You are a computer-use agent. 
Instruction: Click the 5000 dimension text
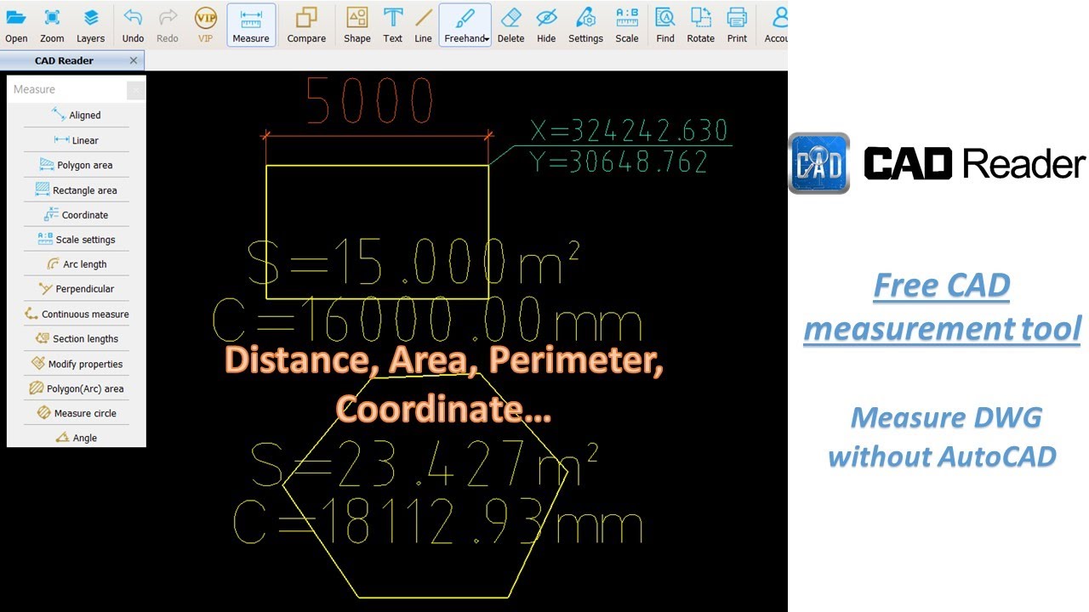coord(370,100)
